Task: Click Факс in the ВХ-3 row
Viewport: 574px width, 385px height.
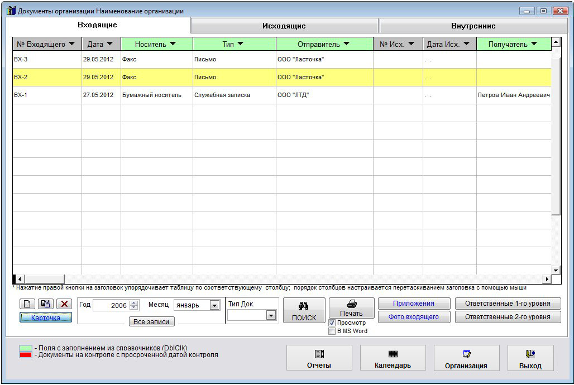Action: 157,59
